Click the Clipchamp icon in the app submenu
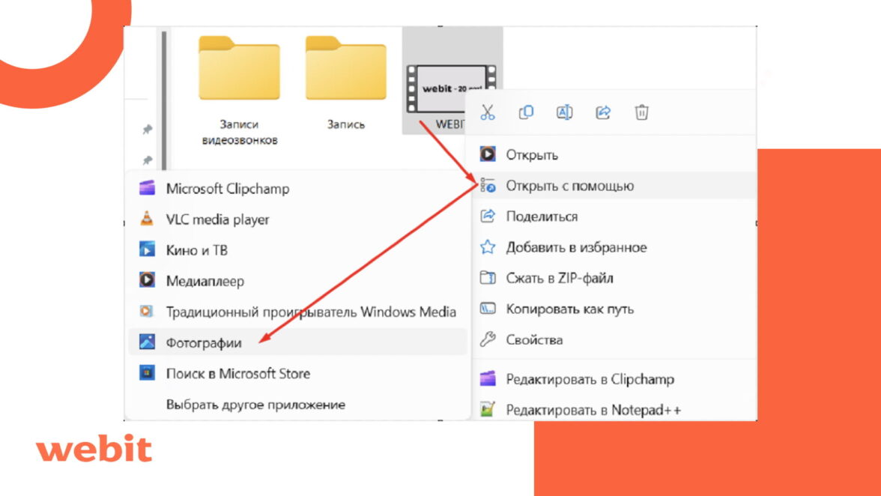 click(x=147, y=187)
